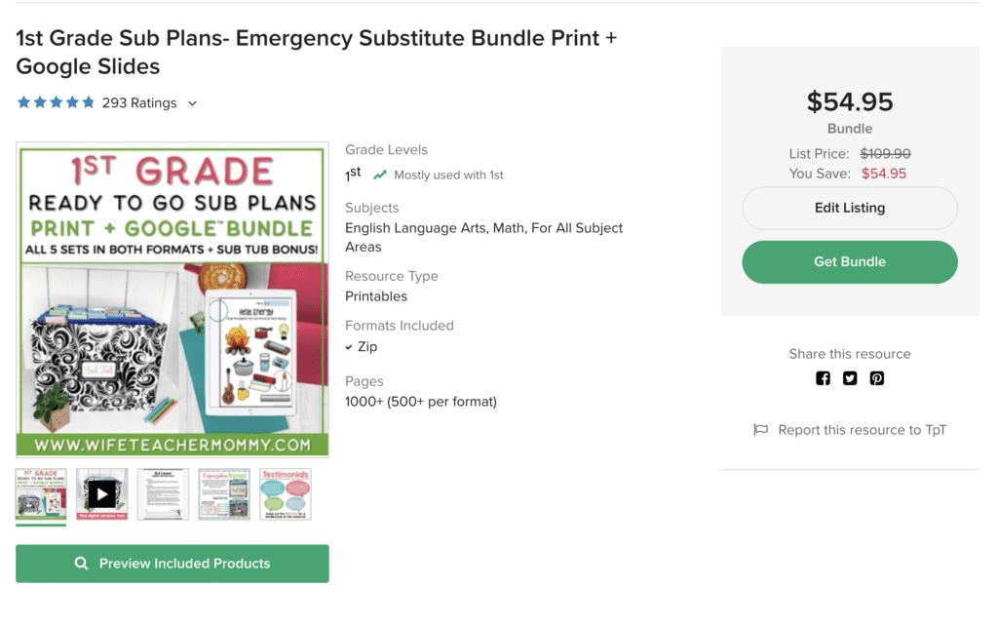Open Preview Included Products
Image resolution: width=998 pixels, height=626 pixels.
click(x=173, y=563)
